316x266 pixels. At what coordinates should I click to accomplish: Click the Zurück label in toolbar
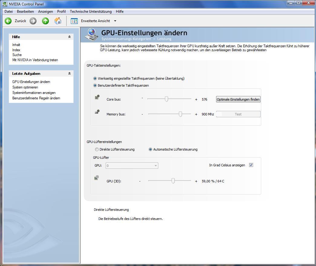20,21
